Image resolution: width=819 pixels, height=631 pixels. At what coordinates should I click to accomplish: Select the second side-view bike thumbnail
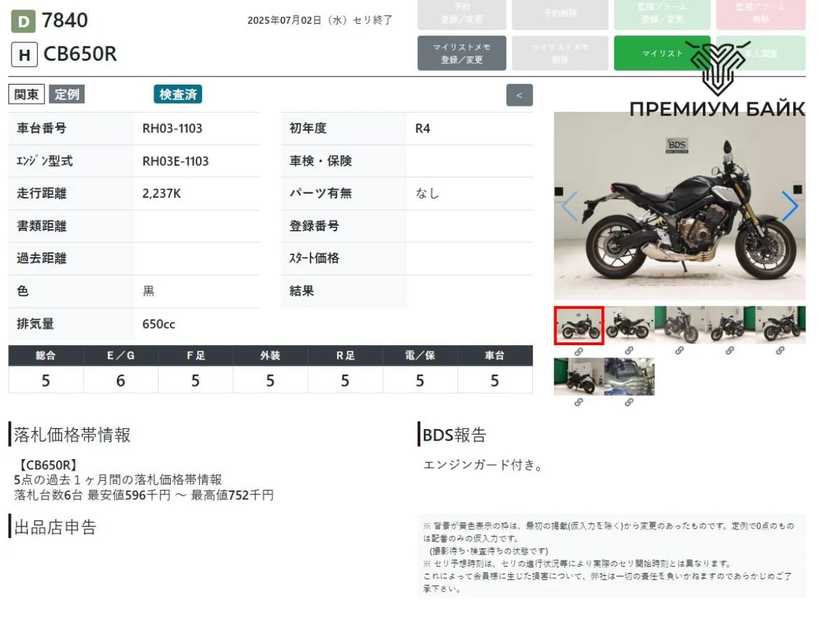629,325
